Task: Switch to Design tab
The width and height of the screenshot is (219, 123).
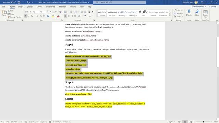Action: tap(30, 6)
